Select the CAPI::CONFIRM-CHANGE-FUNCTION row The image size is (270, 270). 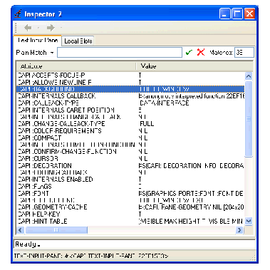point(130,152)
